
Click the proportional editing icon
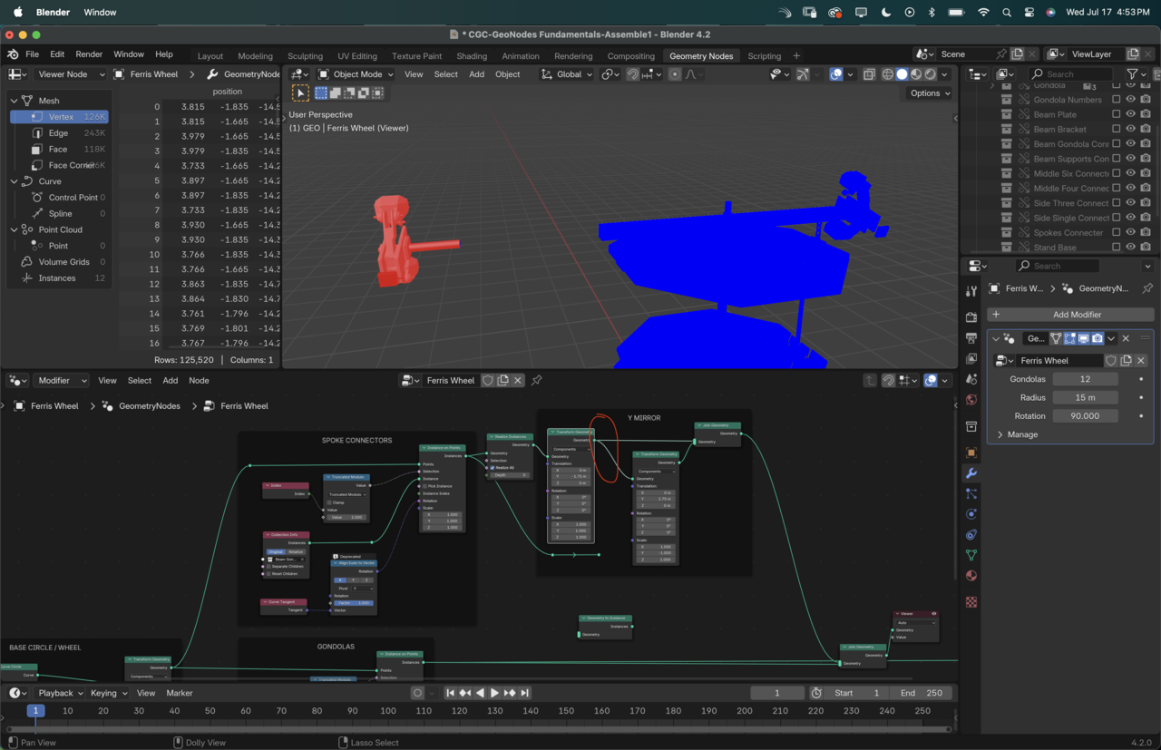(x=674, y=74)
